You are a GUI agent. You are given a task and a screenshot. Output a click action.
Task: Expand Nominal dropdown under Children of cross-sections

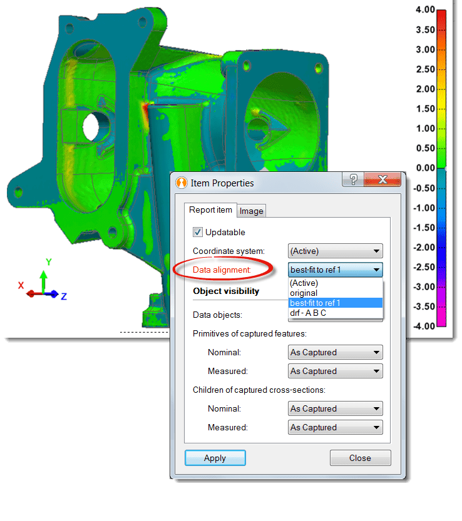tap(335, 409)
